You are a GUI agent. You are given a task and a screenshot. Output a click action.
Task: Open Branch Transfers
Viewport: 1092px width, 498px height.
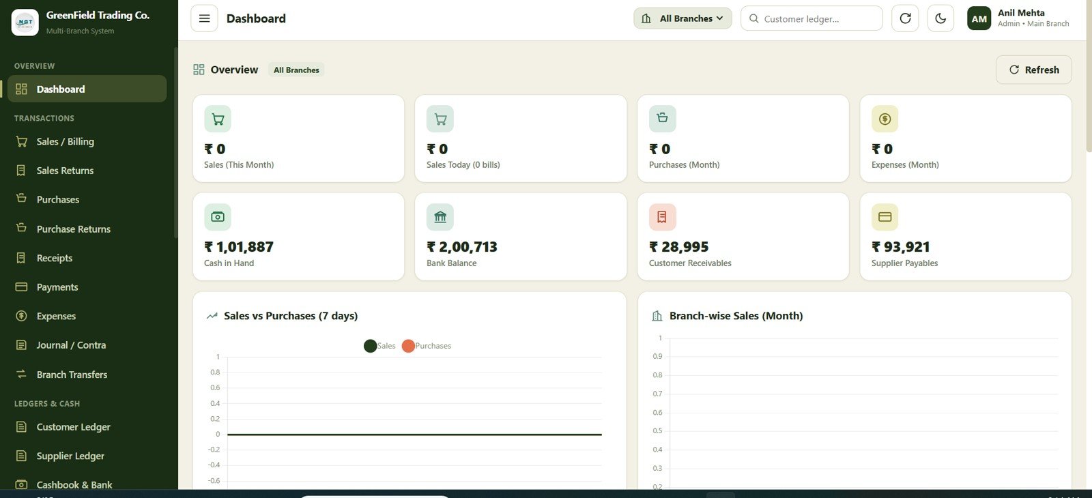coord(87,374)
